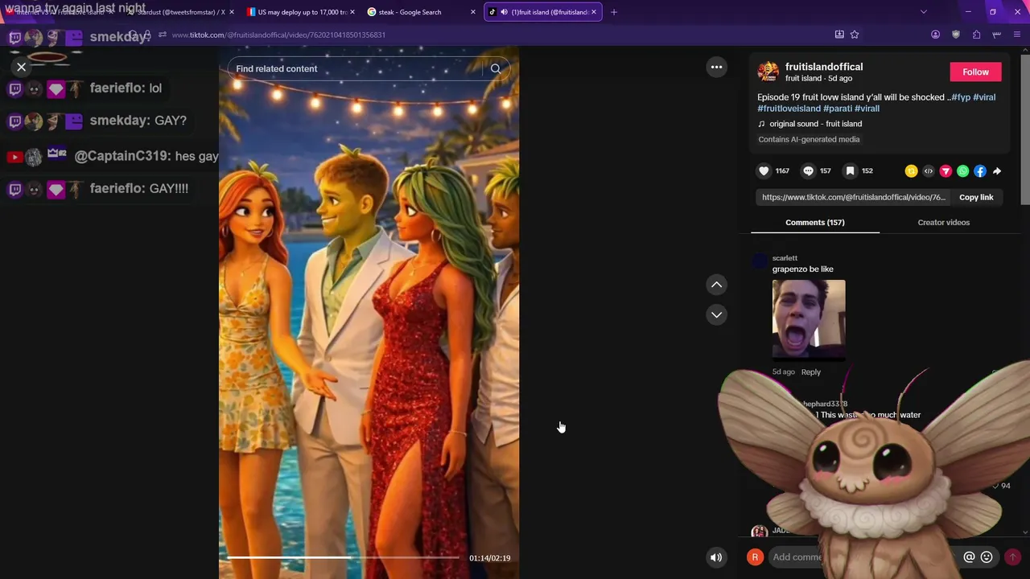Click the search magnifier in Find related content
The height and width of the screenshot is (579, 1030).
(x=496, y=68)
